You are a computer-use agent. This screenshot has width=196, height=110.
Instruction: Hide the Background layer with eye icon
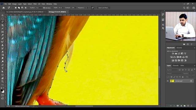[x=168, y=81]
